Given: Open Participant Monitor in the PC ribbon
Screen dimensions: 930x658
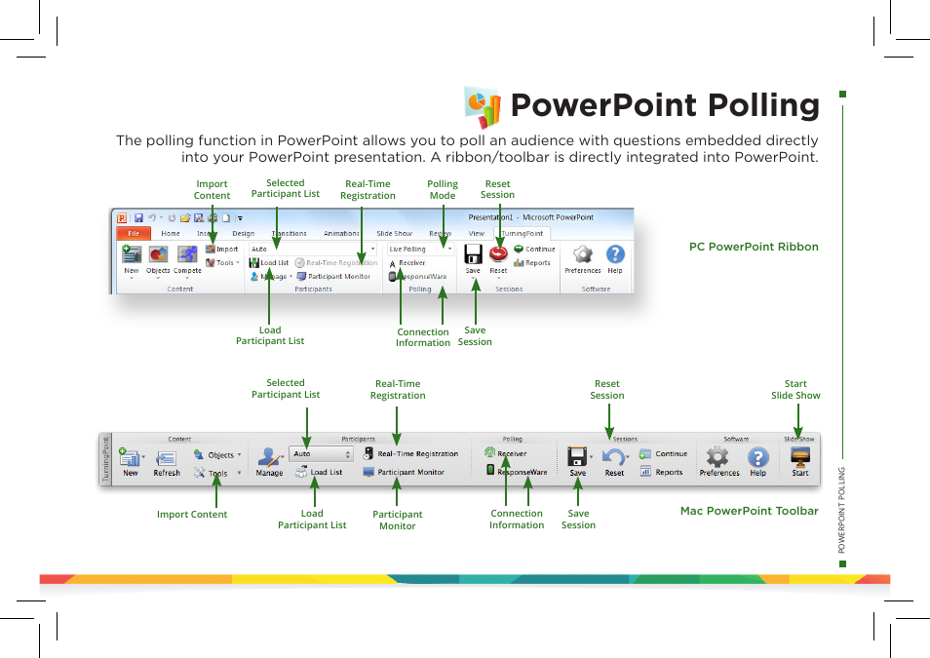Looking at the screenshot, I should [x=333, y=276].
